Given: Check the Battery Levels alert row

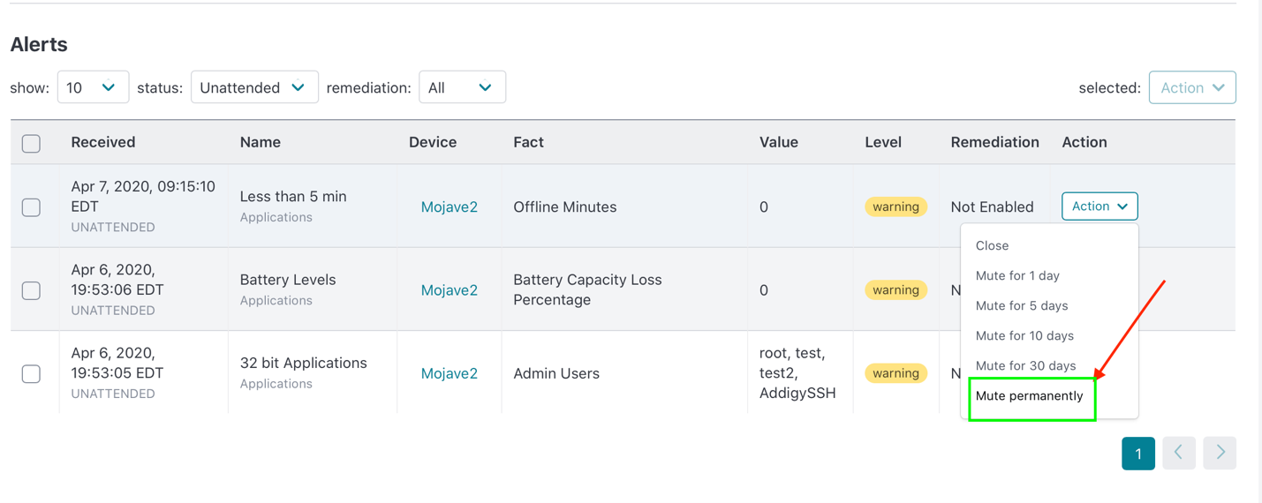Looking at the screenshot, I should point(31,290).
